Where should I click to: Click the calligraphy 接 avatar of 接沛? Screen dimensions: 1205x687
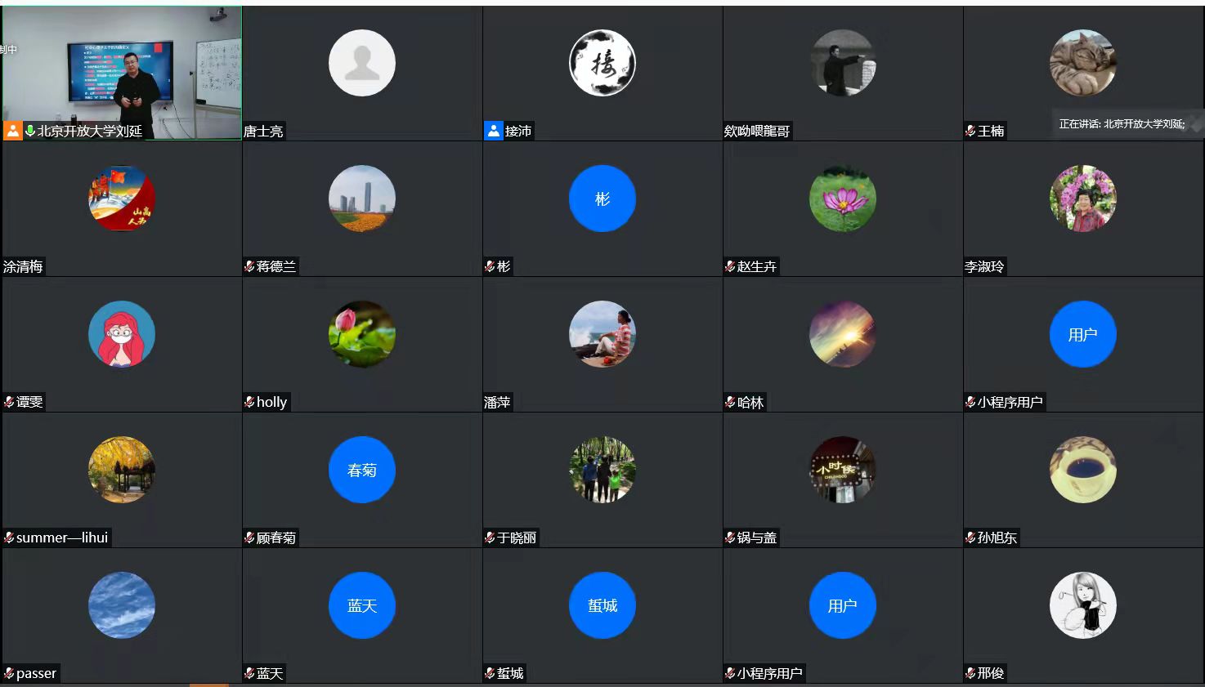[x=602, y=63]
